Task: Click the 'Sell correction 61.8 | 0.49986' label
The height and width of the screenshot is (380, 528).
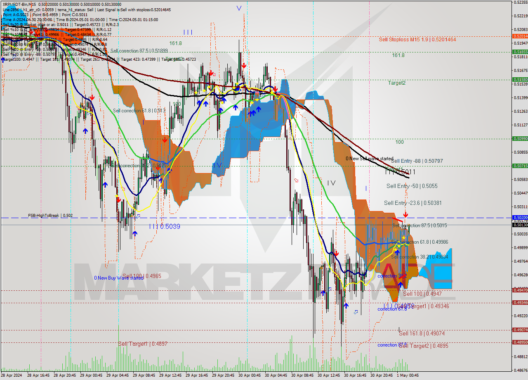Action: (420, 242)
